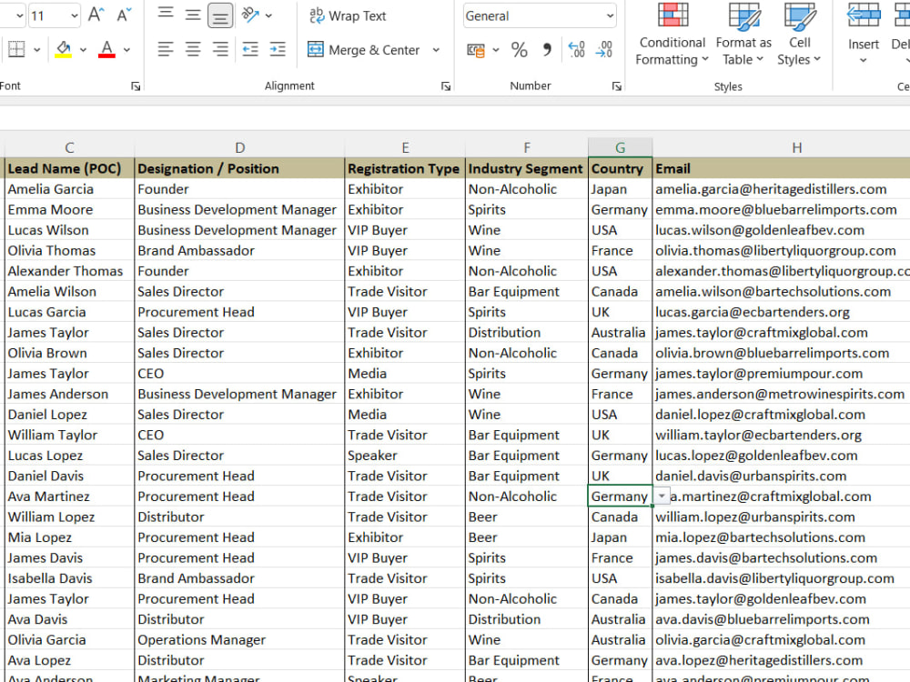Select lucas.garcia@ecbartenders.org cell
910x682 pixels.
click(x=781, y=312)
